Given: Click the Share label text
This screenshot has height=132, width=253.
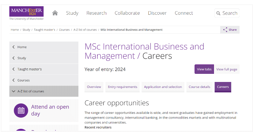Looking at the screenshot, I should 232,30.
